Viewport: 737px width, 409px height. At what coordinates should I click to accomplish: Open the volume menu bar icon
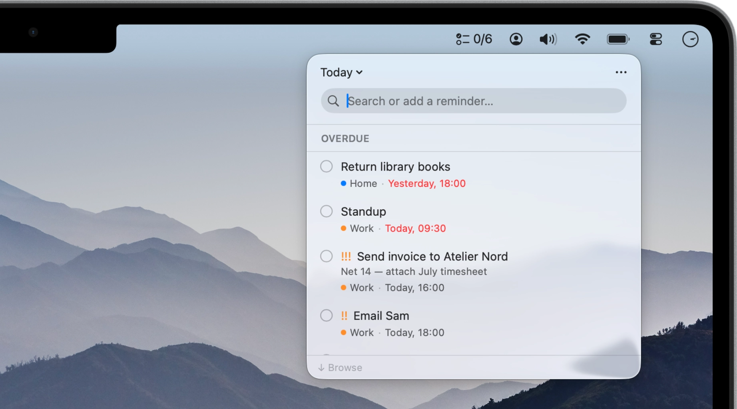click(x=548, y=39)
